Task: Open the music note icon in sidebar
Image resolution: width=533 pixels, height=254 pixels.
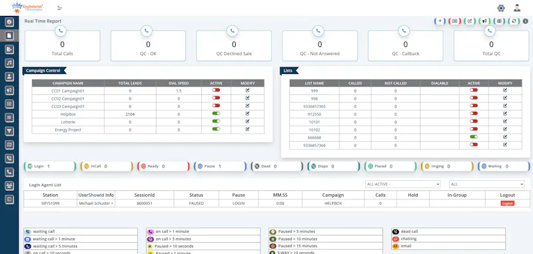Action: [x=9, y=63]
